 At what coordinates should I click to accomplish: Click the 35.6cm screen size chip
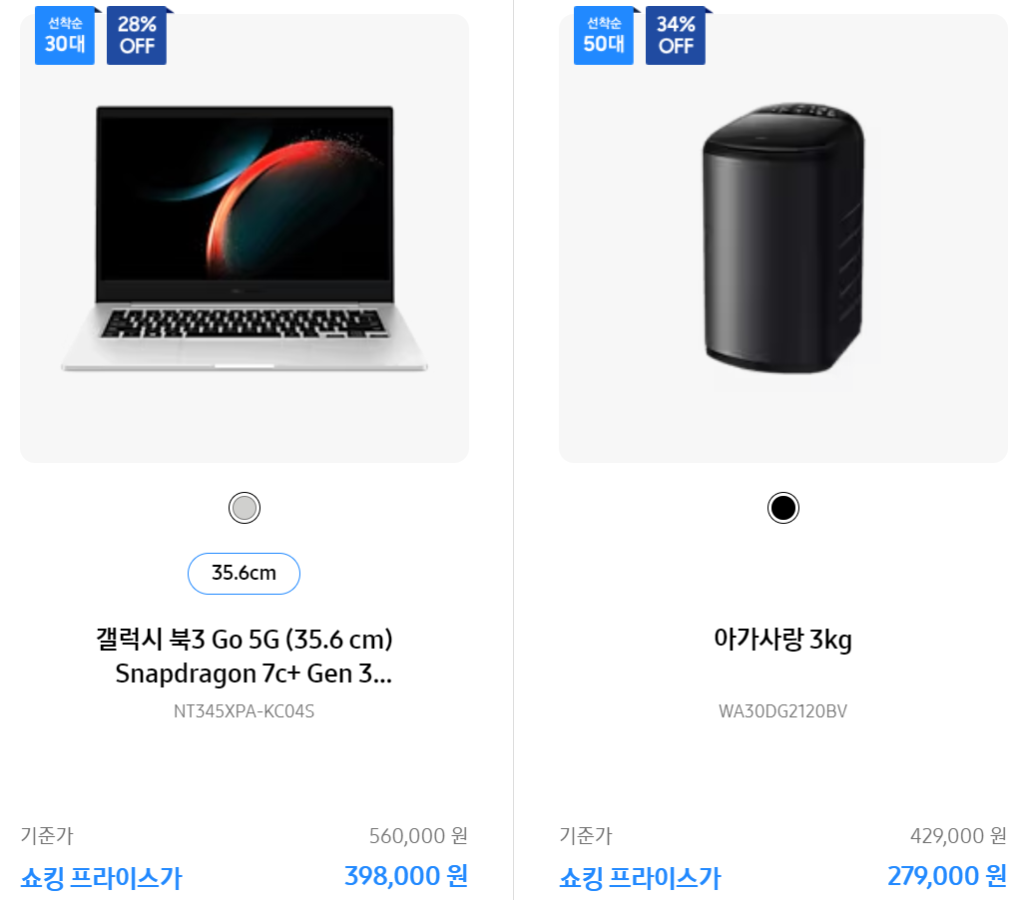[x=244, y=573]
